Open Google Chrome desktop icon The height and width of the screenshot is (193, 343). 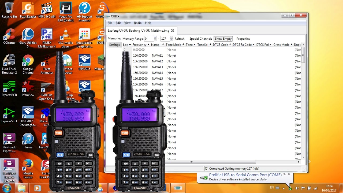tap(28, 64)
